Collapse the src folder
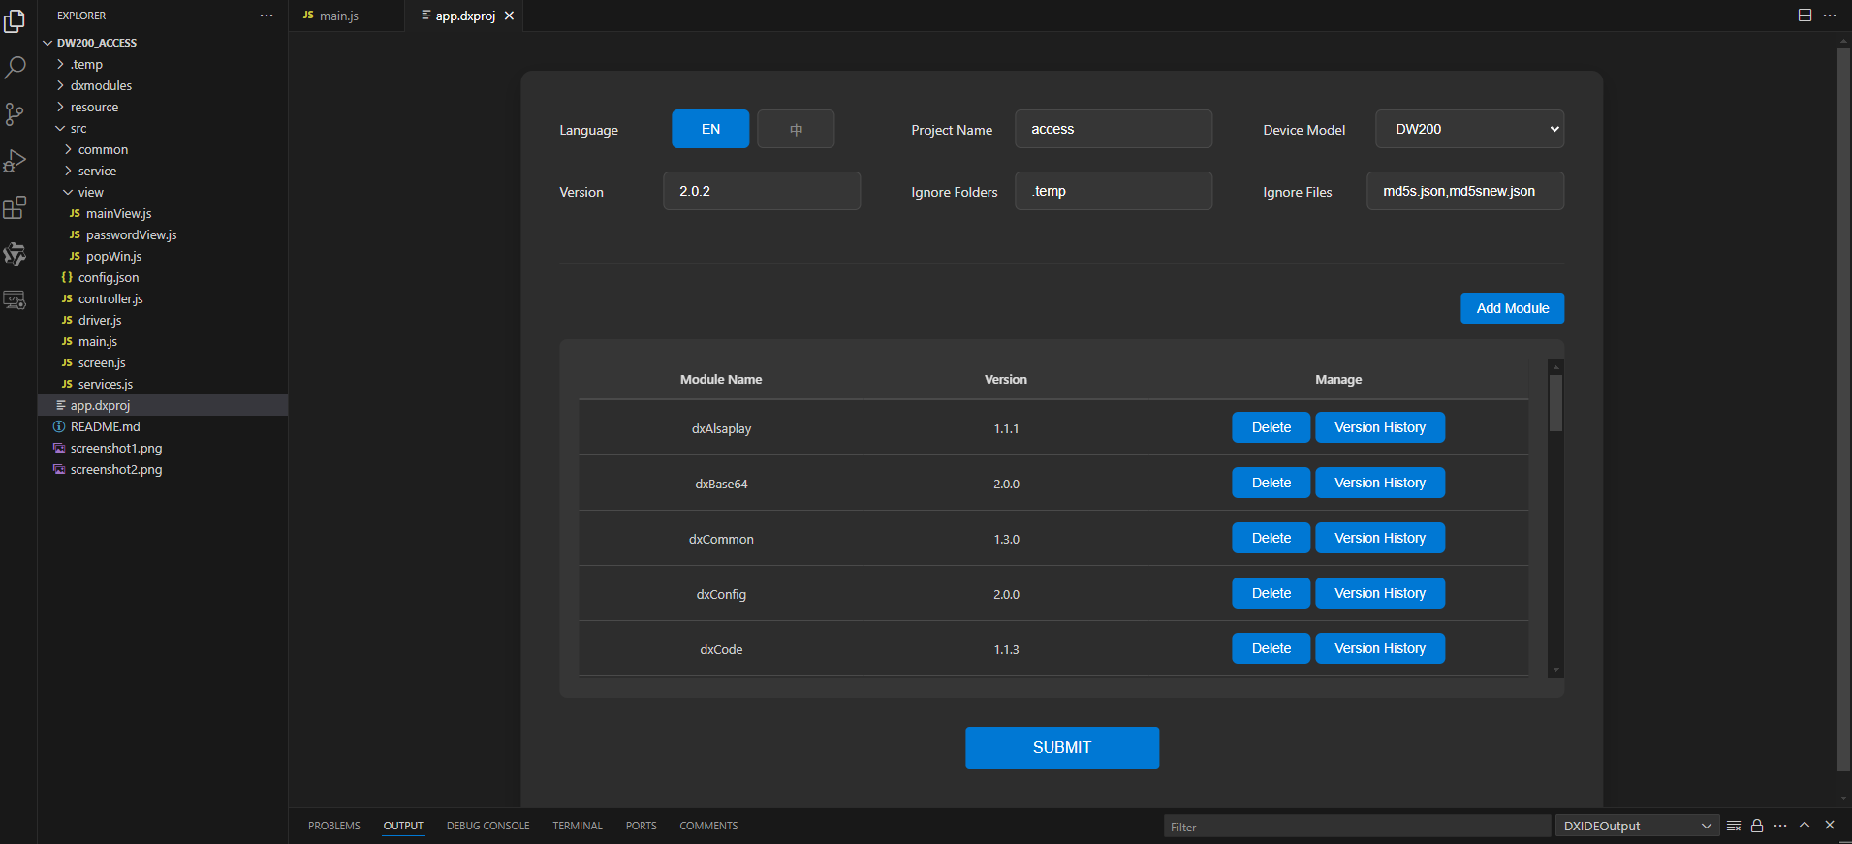Viewport: 1852px width, 844px height. pos(163,128)
